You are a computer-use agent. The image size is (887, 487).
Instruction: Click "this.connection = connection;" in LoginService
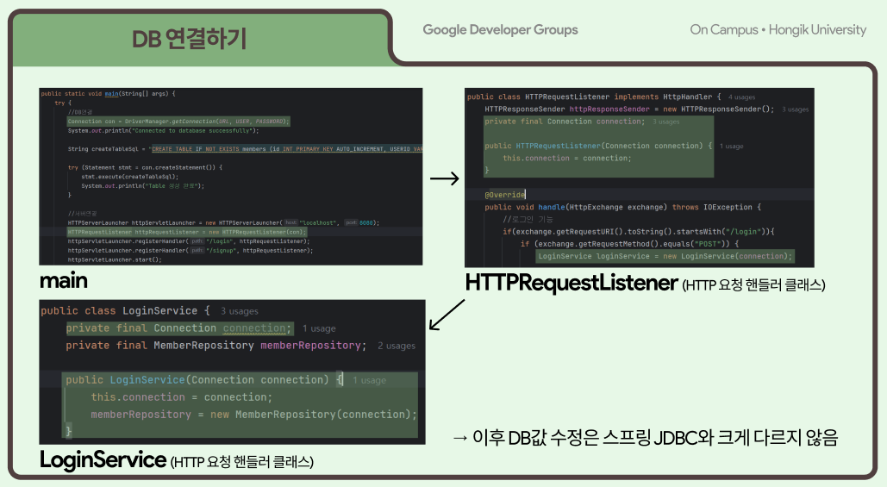[182, 397]
